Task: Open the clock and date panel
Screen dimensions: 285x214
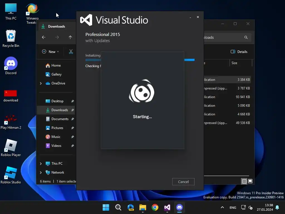Action: tap(265, 207)
